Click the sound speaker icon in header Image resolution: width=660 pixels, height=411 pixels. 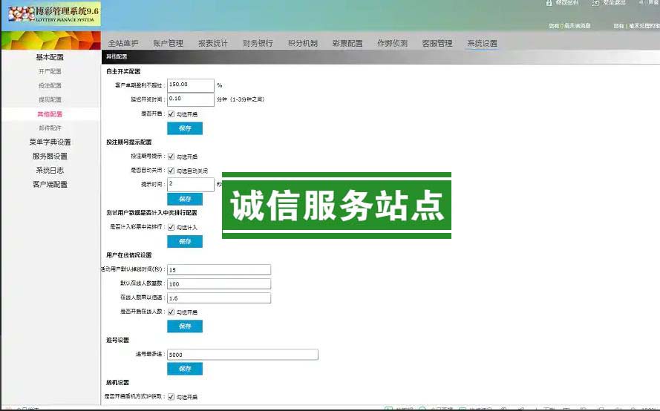[641, 3]
